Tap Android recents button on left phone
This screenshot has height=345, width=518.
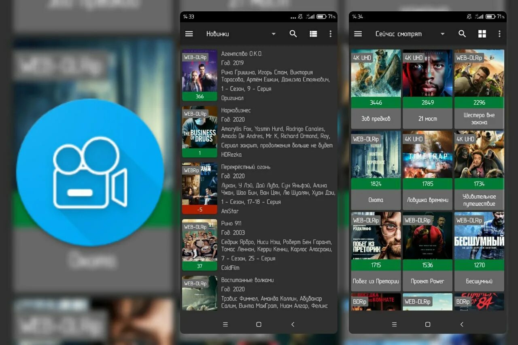(x=225, y=324)
